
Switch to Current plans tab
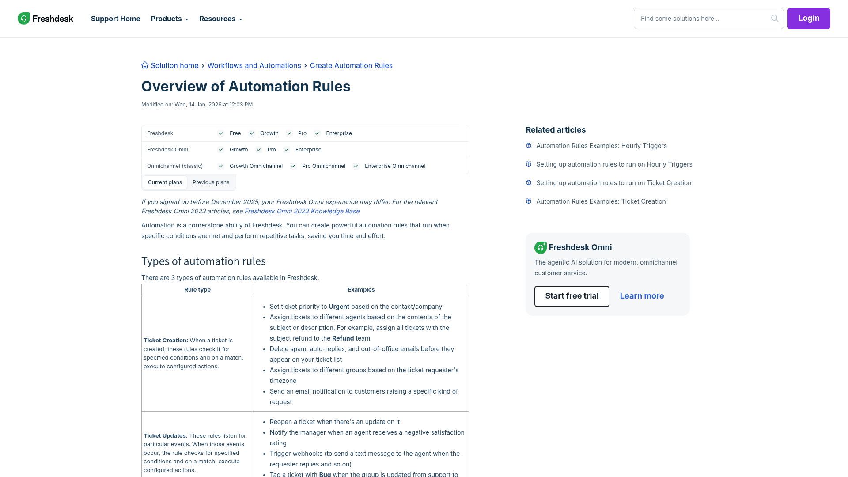(165, 182)
